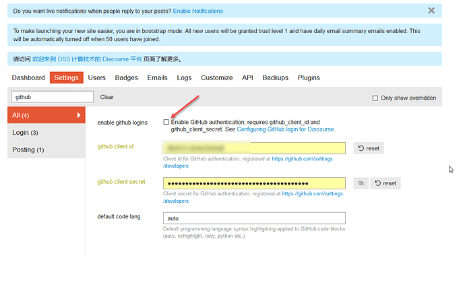465x285 pixels.
Task: Open Configuring GitHub login for Discourse link
Action: tap(285, 129)
